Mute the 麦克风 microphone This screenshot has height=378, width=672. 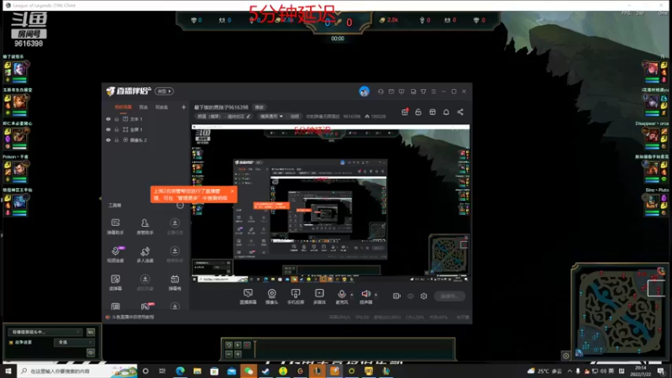click(342, 297)
